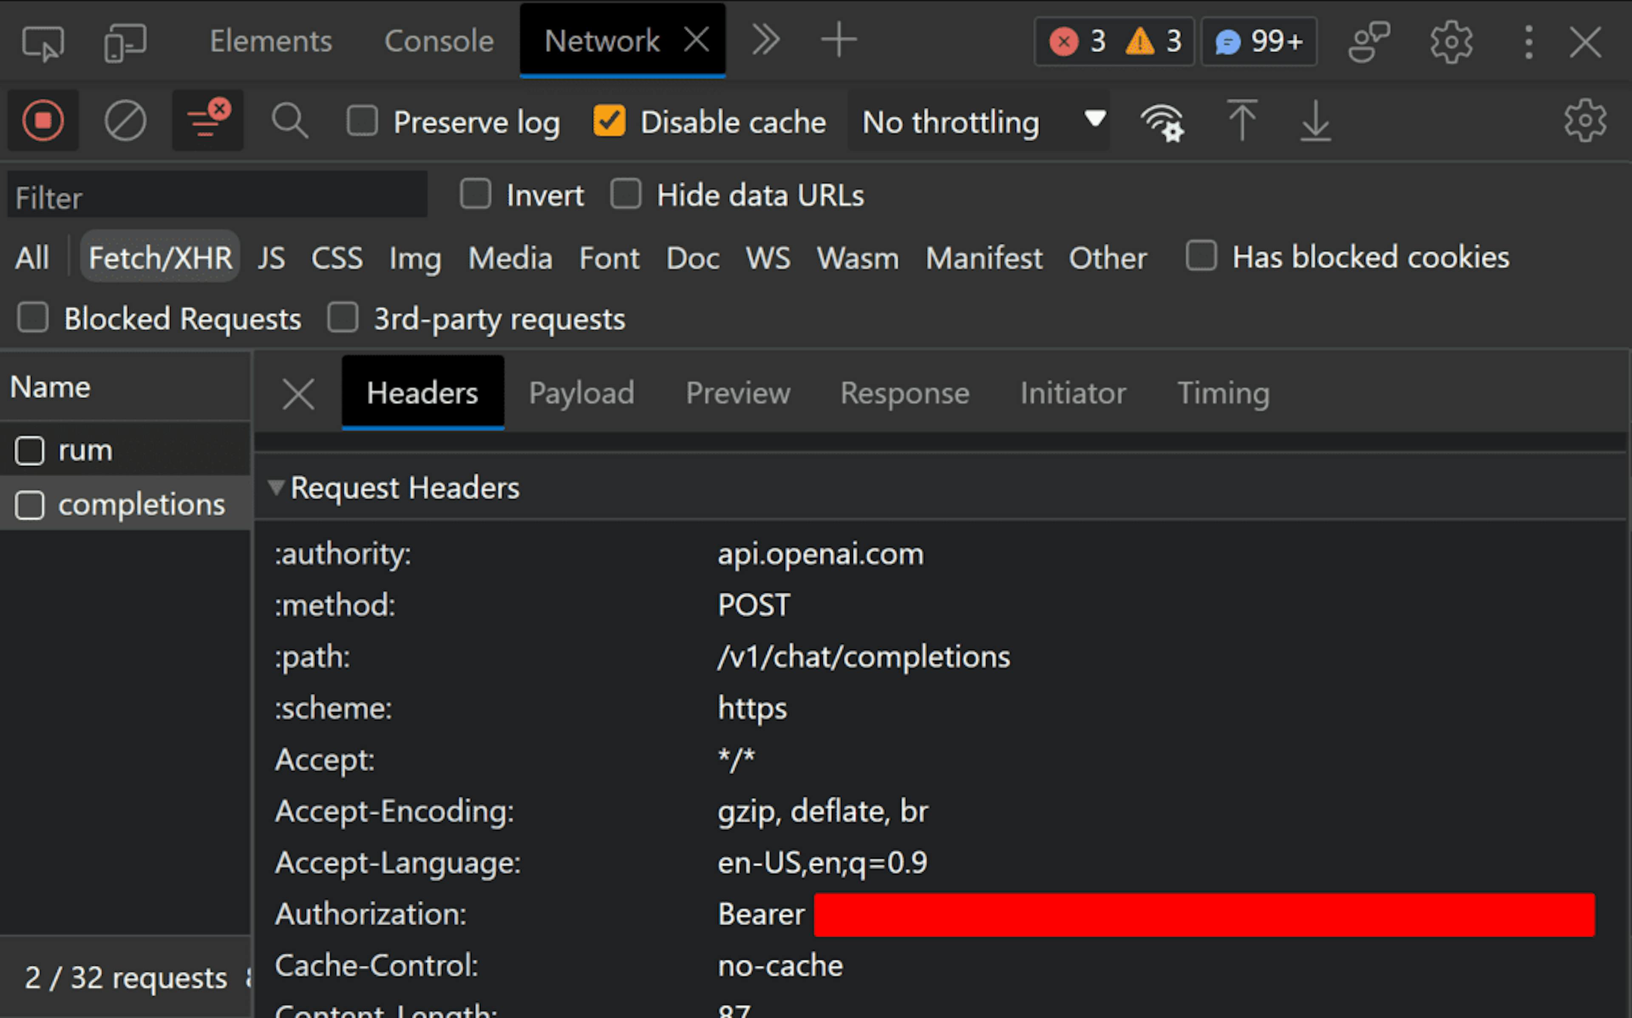Open the three-dot customize menu
The width and height of the screenshot is (1632, 1018).
pyautogui.click(x=1529, y=42)
